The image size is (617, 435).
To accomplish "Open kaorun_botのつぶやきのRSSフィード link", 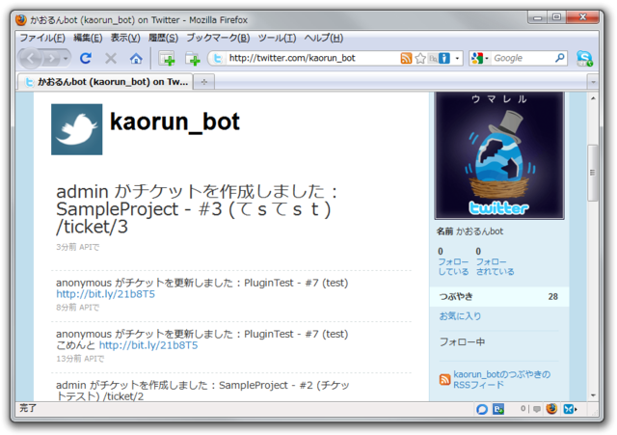I will point(501,379).
